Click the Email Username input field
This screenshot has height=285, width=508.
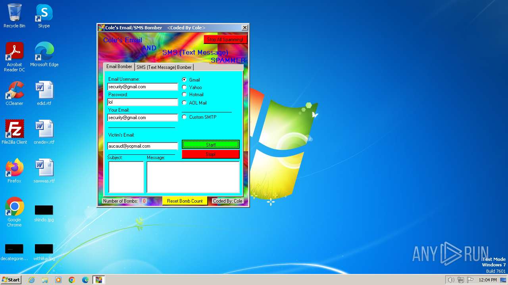coord(142,87)
